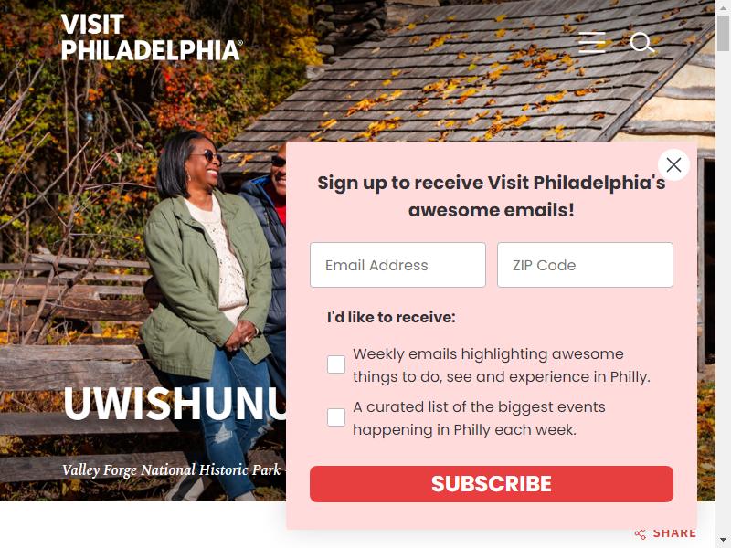Click the page scrollbar thumb
Image resolution: width=731 pixels, height=548 pixels.
point(723,33)
